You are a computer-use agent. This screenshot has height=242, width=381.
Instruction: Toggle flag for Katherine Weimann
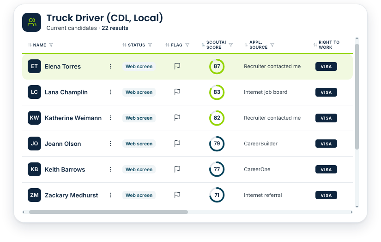click(x=177, y=118)
